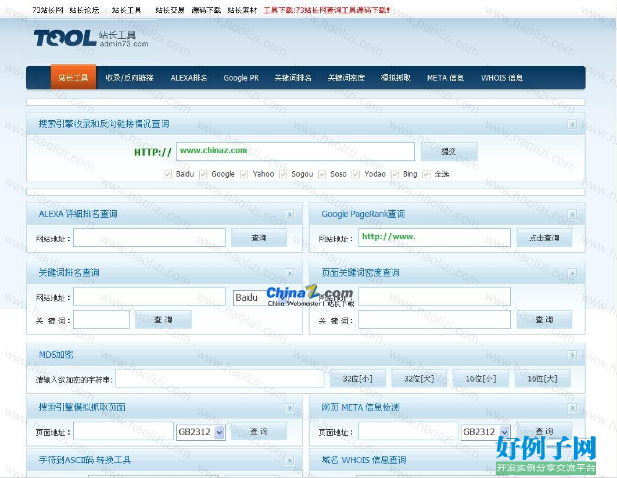Expand the ALEXA 详细排名查询 panel arrow
The width and height of the screenshot is (617, 478).
tap(289, 214)
